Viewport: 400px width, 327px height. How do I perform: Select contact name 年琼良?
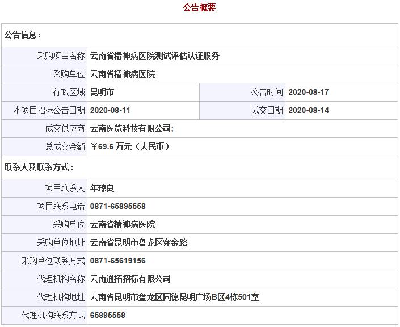click(x=102, y=188)
